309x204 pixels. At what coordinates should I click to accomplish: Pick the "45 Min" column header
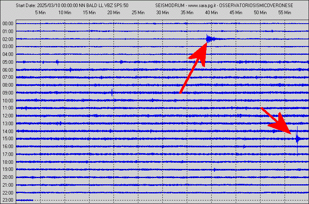[x=236, y=13]
